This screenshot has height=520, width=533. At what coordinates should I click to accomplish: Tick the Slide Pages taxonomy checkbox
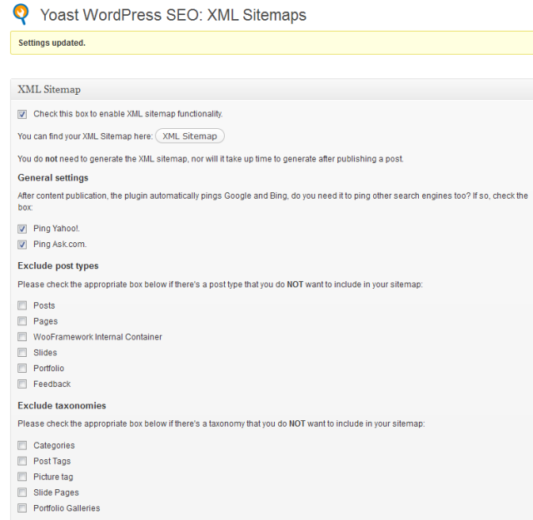tap(22, 493)
